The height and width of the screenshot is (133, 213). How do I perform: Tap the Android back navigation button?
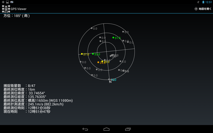point(85,129)
